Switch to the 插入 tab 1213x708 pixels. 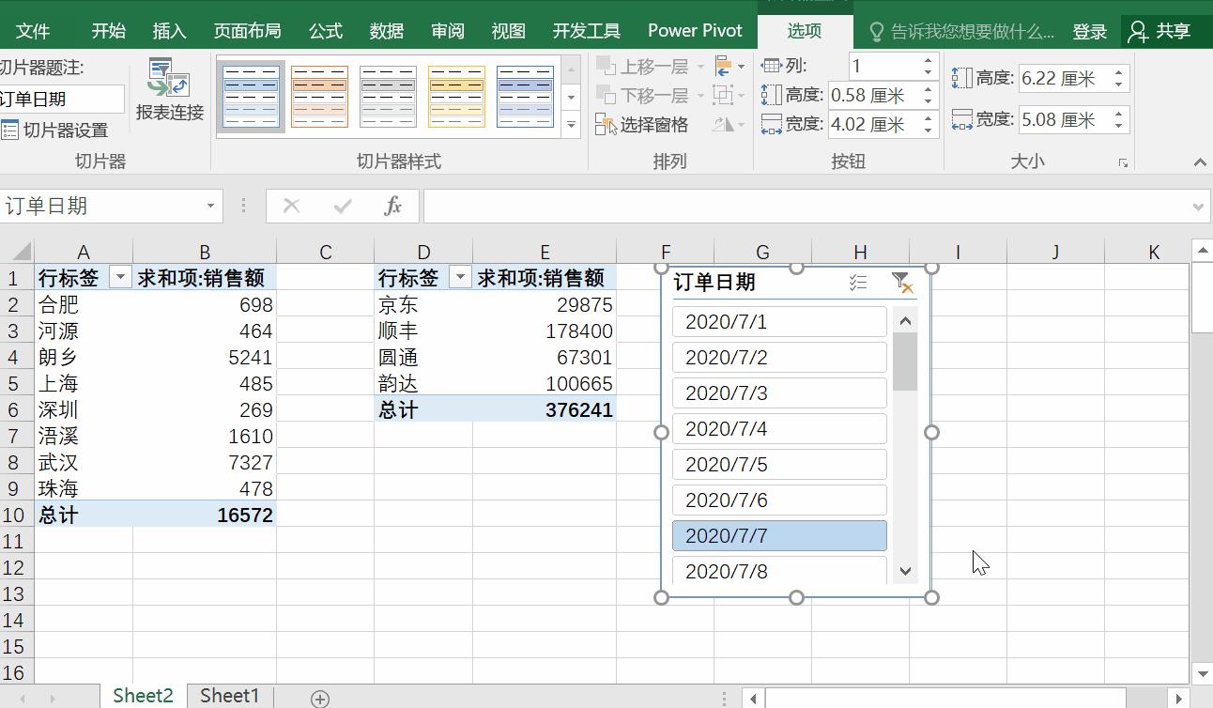coord(170,31)
